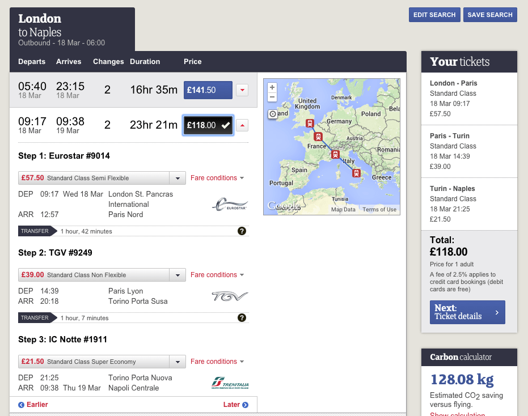Click the map recenter target icon
The image size is (528, 416).
click(x=273, y=114)
